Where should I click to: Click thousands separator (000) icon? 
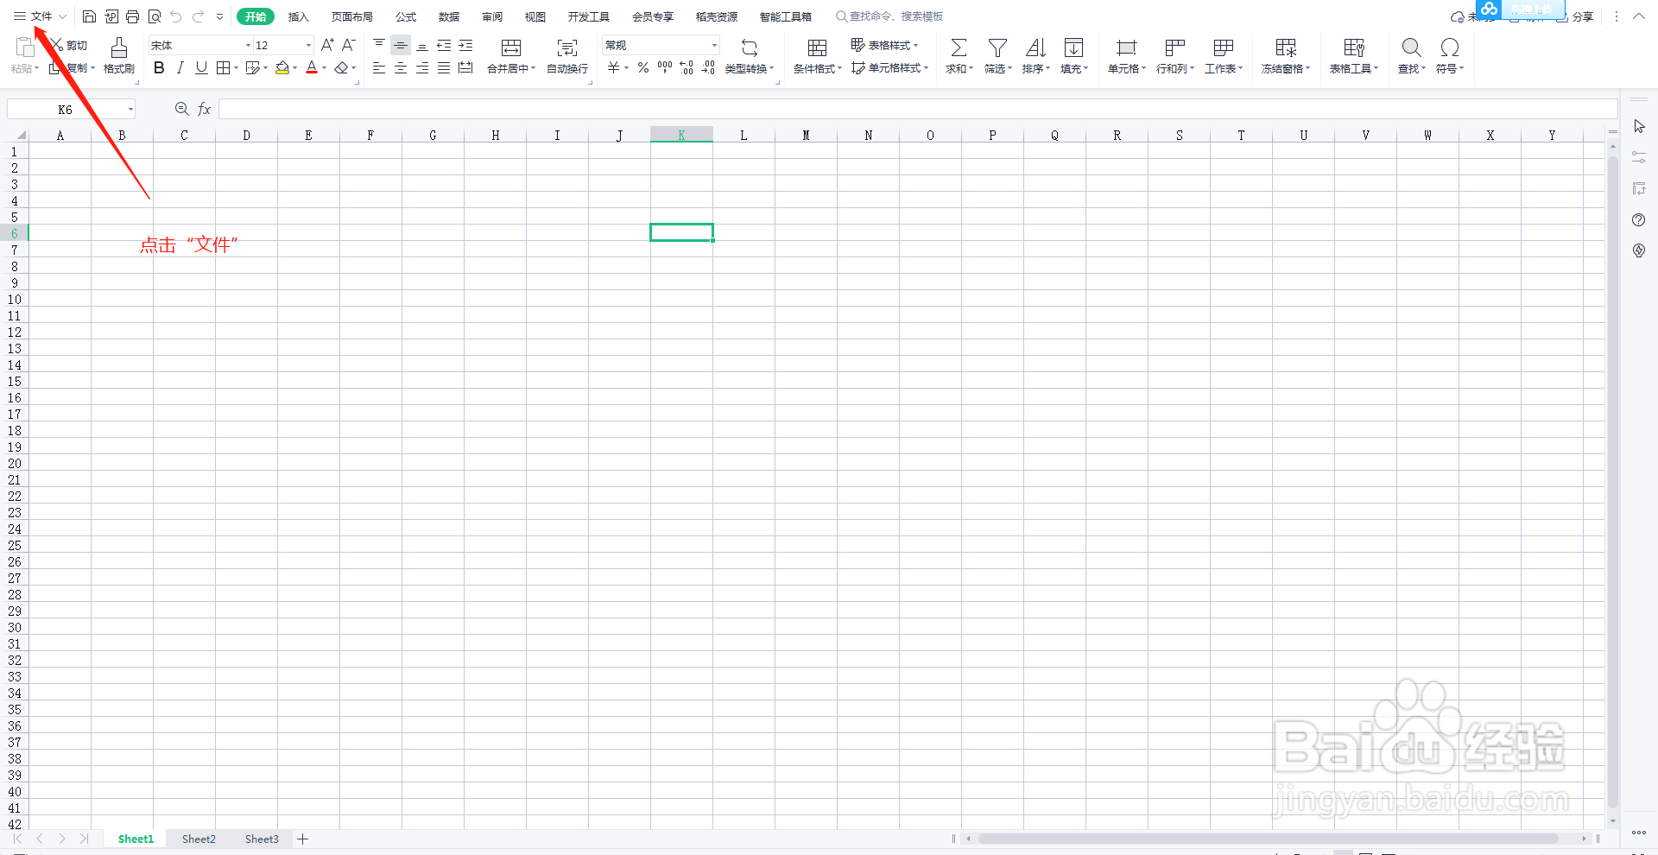point(665,67)
